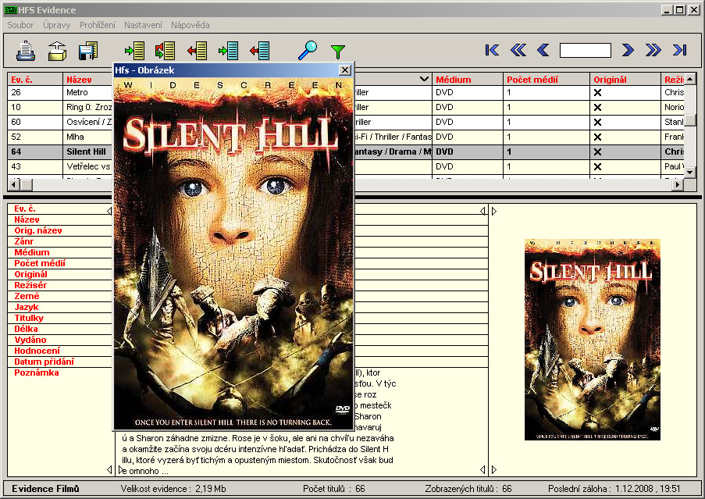Click bottom triangle under the Poznámka label column
This screenshot has height=499, width=705.
pyautogui.click(x=109, y=470)
